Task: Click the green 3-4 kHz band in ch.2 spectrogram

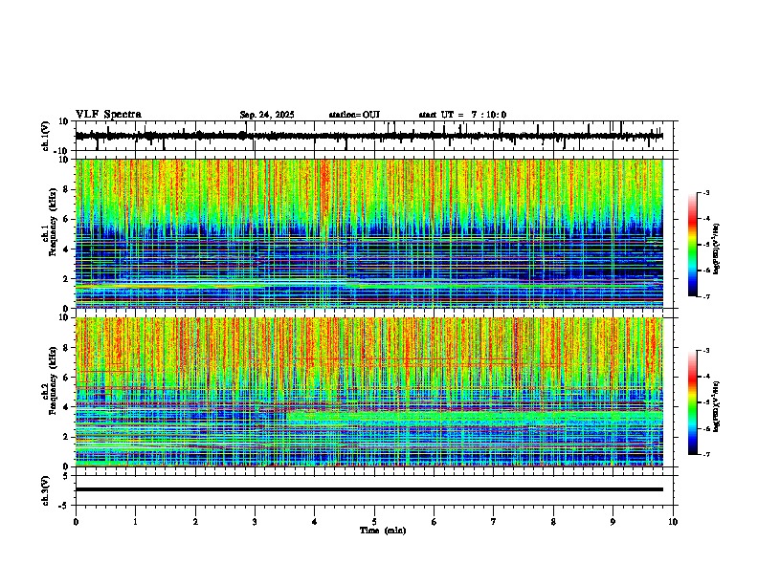Action: pyautogui.click(x=474, y=417)
